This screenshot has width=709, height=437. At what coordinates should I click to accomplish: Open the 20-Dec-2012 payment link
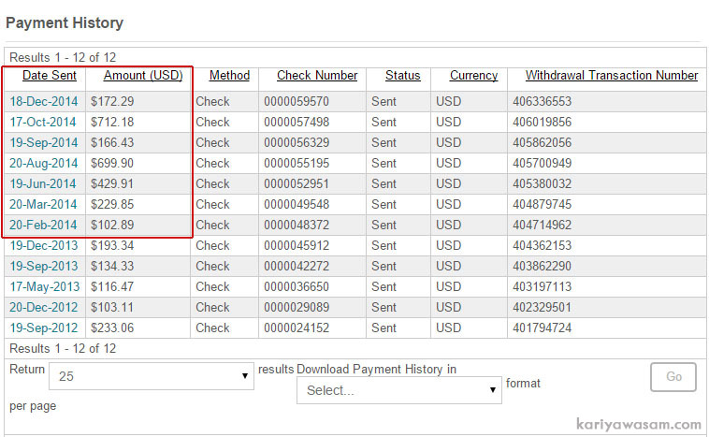tap(44, 307)
